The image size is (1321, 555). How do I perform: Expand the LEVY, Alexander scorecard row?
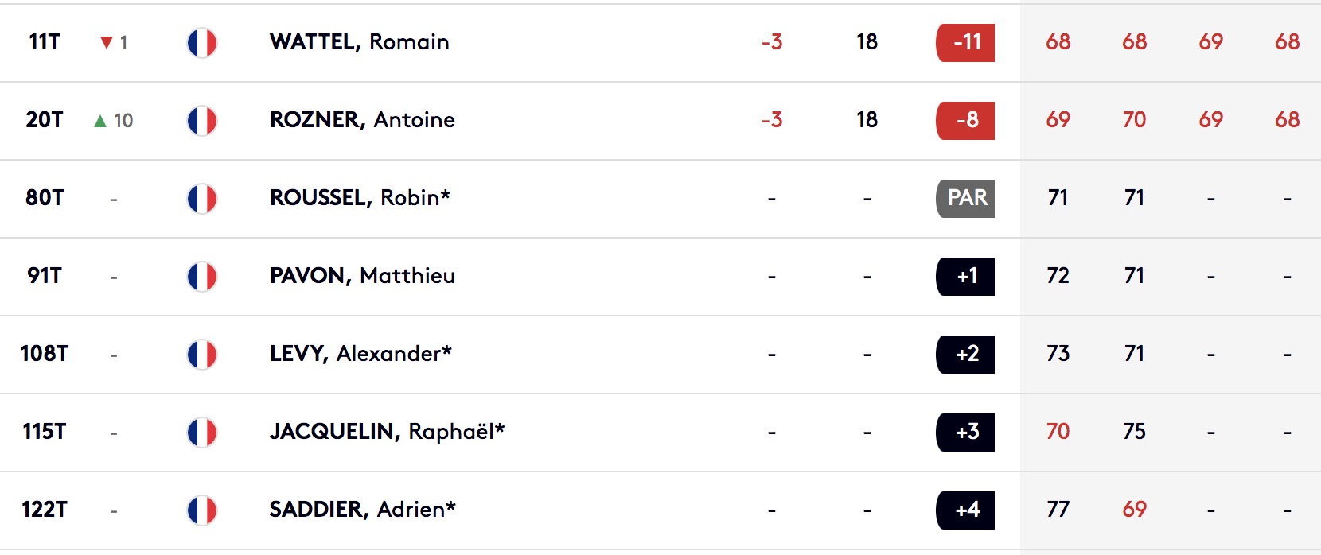pos(660,355)
